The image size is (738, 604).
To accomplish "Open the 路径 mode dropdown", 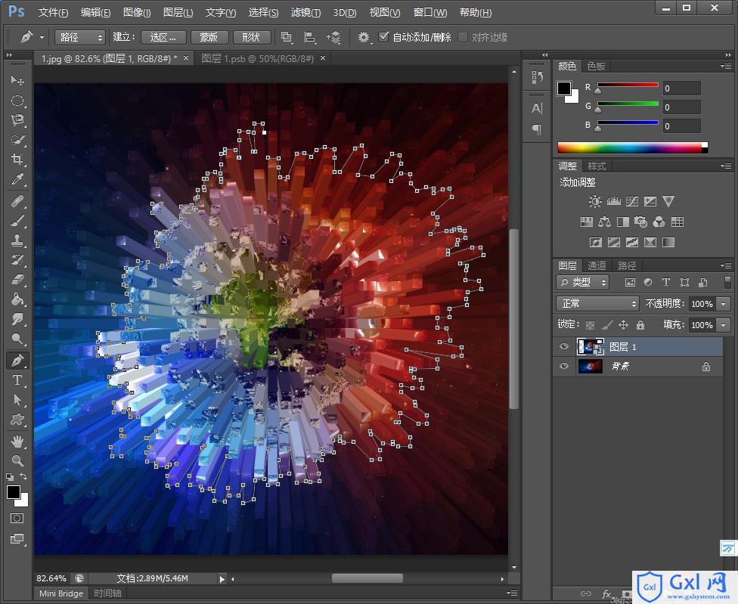I will click(x=79, y=37).
